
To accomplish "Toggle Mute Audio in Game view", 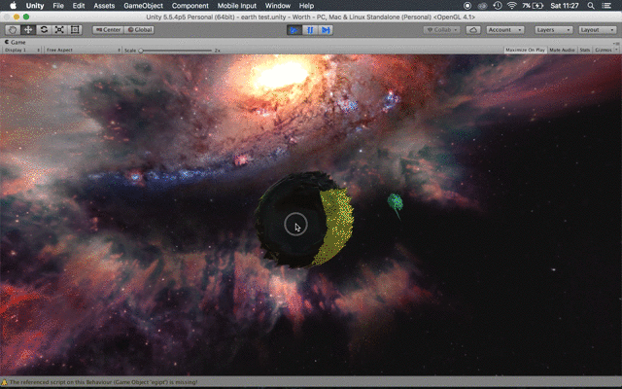I will [x=562, y=50].
